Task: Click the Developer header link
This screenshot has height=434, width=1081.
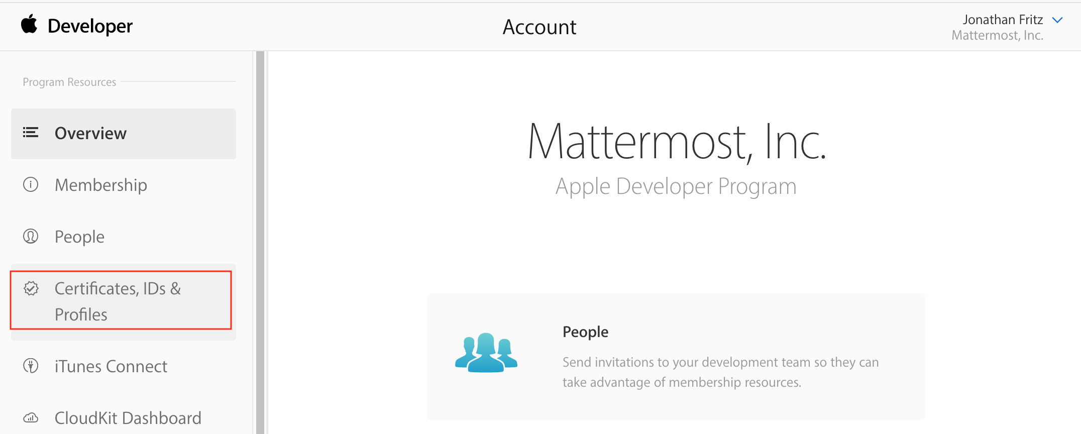Action: [90, 26]
